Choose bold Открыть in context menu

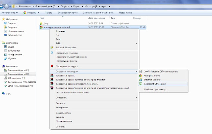pos(60,31)
